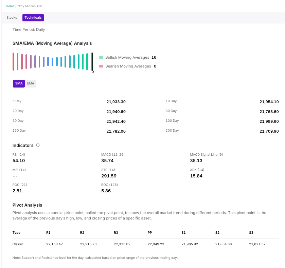This screenshot has height=268, width=285.
Task: Click the 5 Day SMA value
Action: click(x=116, y=102)
